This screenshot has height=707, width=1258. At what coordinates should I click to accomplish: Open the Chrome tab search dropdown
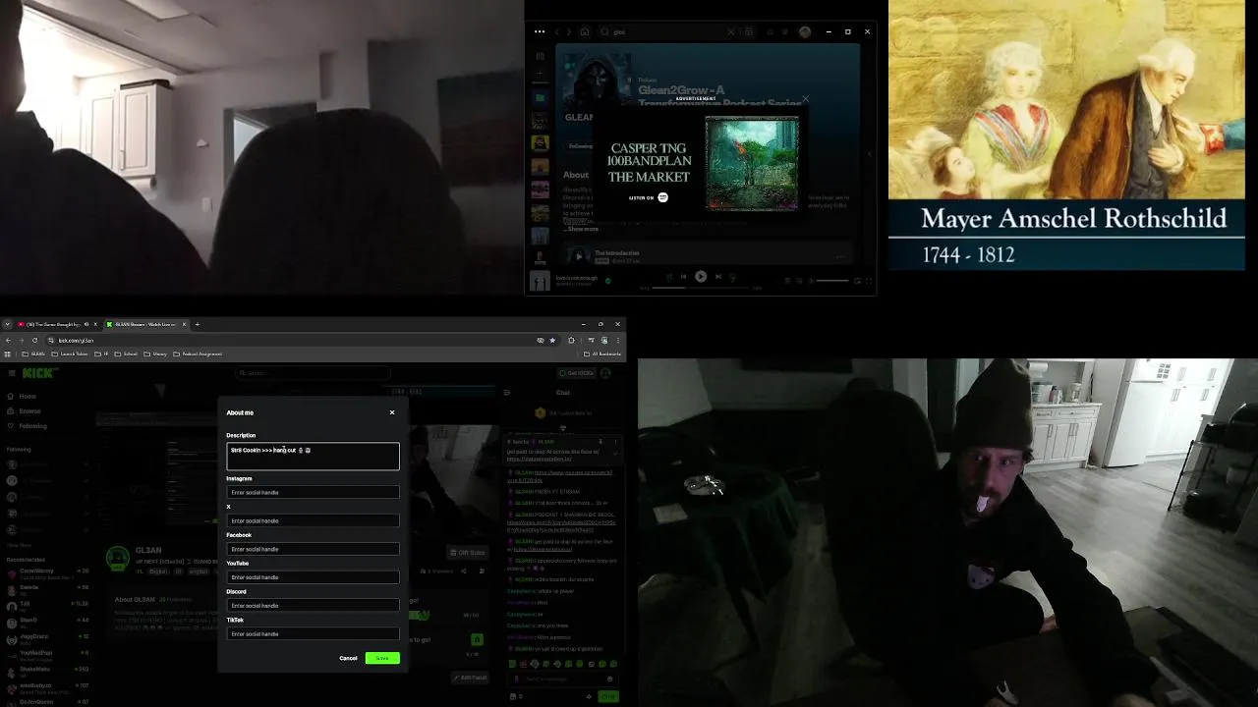coord(7,324)
